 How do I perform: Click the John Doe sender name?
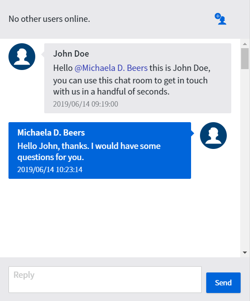pos(71,54)
